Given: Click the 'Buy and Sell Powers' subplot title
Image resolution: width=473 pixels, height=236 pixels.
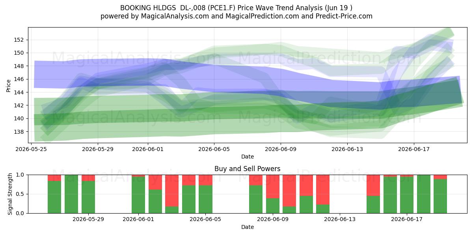Looking at the screenshot, I should point(248,169).
